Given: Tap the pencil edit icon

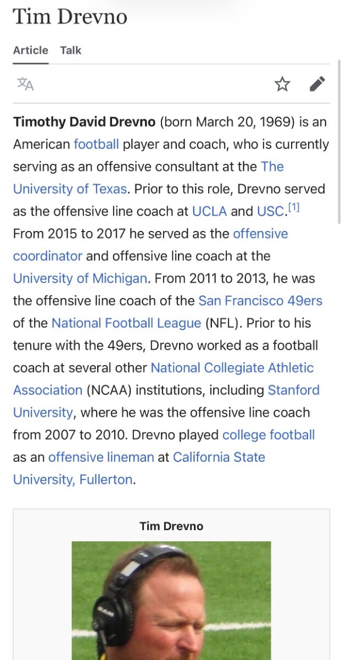Looking at the screenshot, I should click(317, 84).
